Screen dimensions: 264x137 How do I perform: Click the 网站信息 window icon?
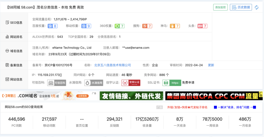(x=7, y=79)
